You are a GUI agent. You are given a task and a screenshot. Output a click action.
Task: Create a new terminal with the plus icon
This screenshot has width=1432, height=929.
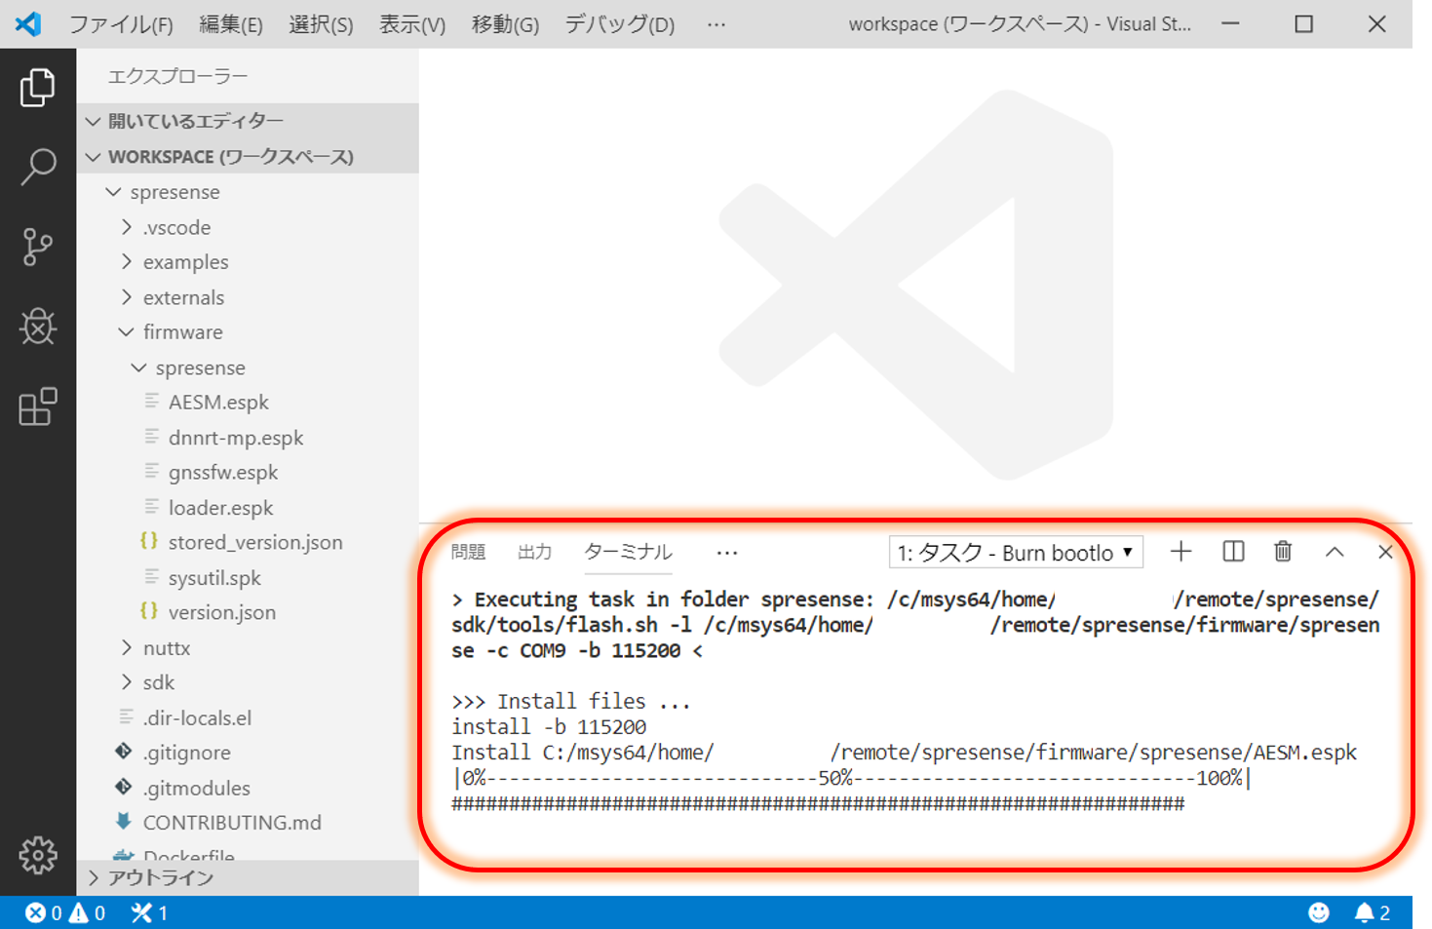pyautogui.click(x=1180, y=552)
